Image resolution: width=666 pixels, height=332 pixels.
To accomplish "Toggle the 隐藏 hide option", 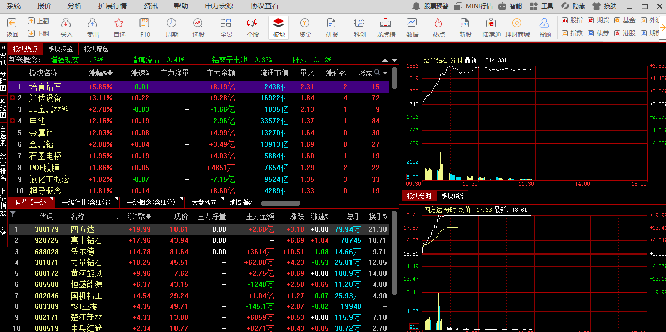I will (573, 6).
